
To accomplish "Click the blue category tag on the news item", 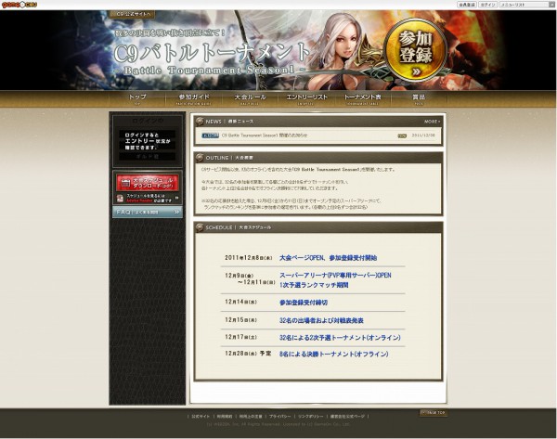I will point(210,136).
